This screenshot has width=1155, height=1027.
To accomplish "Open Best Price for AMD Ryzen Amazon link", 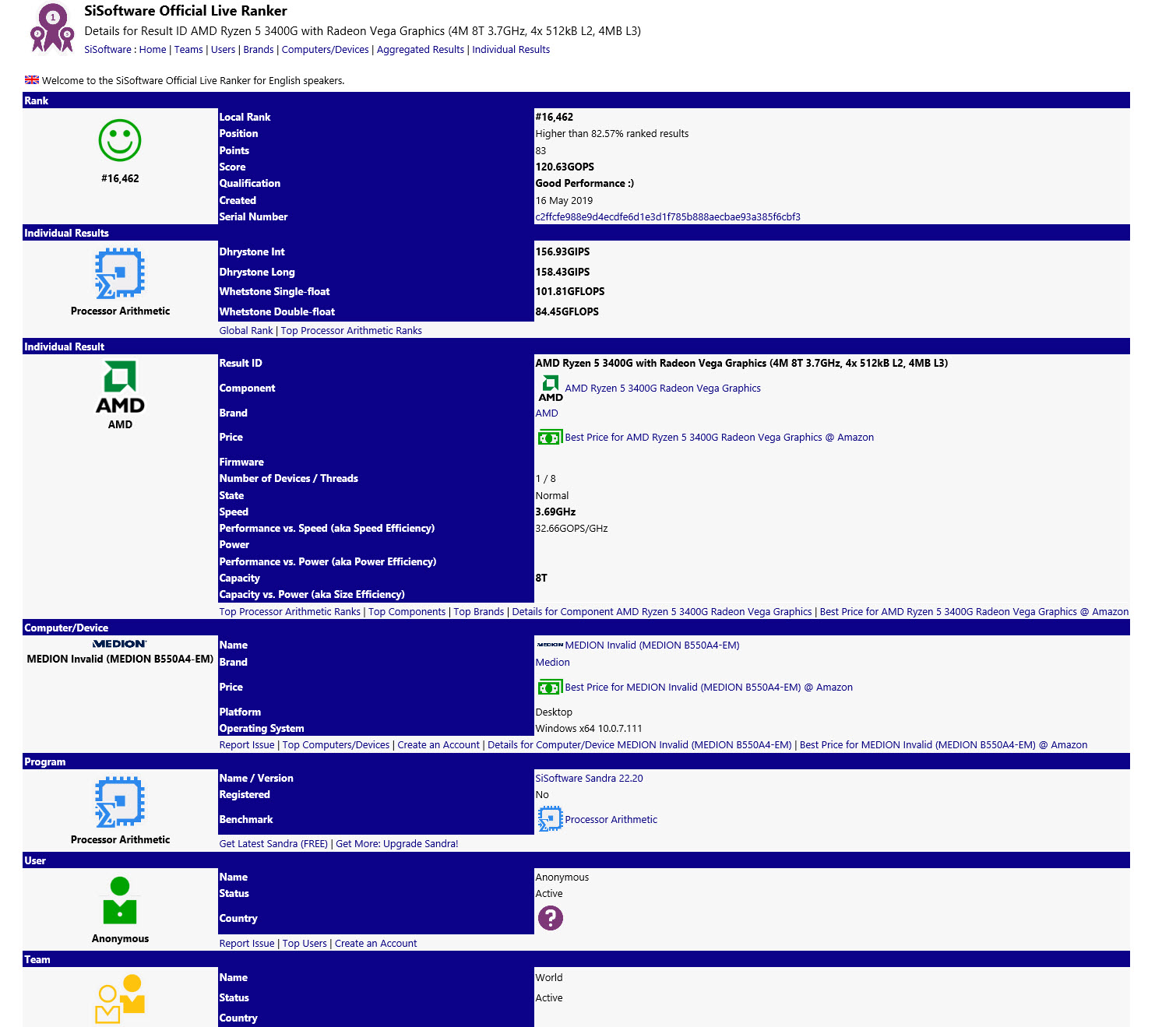I will (x=719, y=438).
